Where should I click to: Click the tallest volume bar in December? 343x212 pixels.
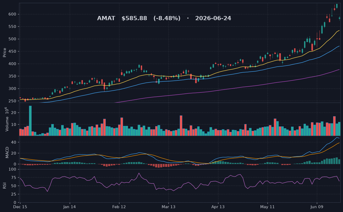click(x=30, y=121)
